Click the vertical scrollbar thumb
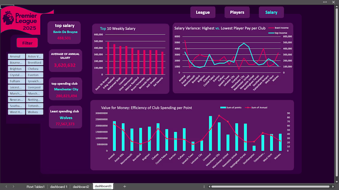Viewport: 339px width, 190px height. [x=337, y=93]
